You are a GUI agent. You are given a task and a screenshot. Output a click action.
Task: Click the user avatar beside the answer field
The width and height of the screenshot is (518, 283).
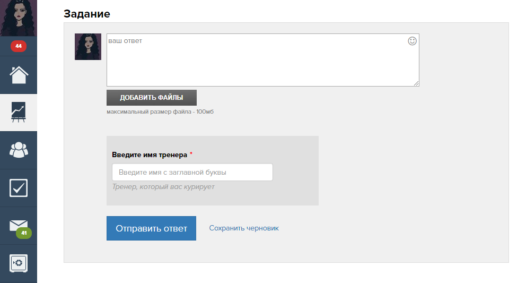click(x=88, y=47)
